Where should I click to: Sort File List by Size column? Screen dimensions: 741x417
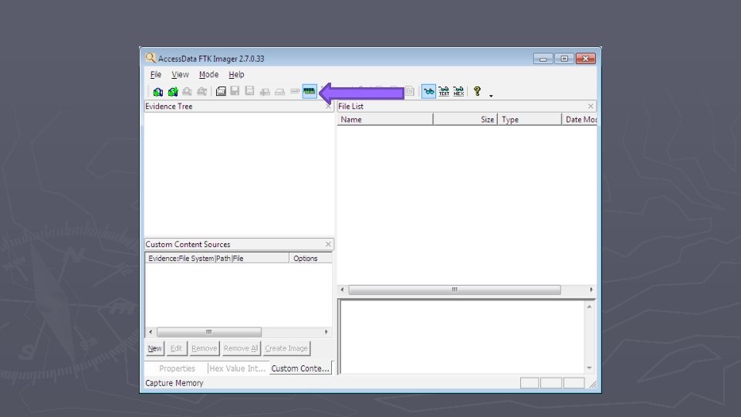tap(465, 120)
